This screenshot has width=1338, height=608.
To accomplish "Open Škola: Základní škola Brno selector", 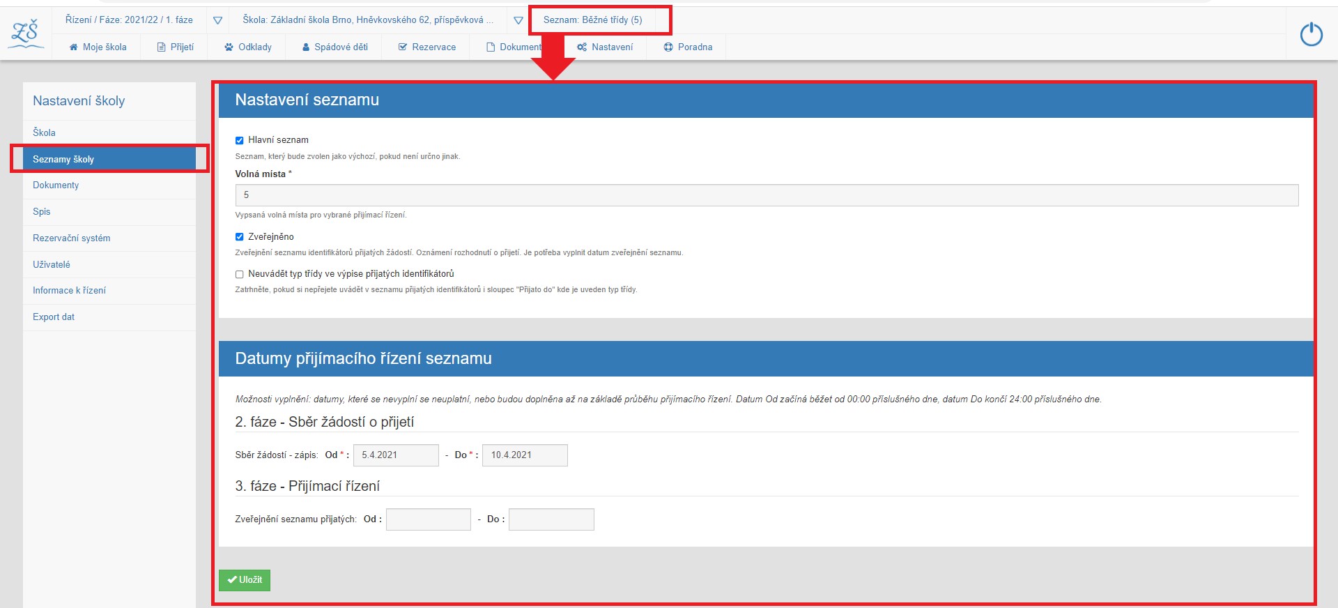I will 368,20.
